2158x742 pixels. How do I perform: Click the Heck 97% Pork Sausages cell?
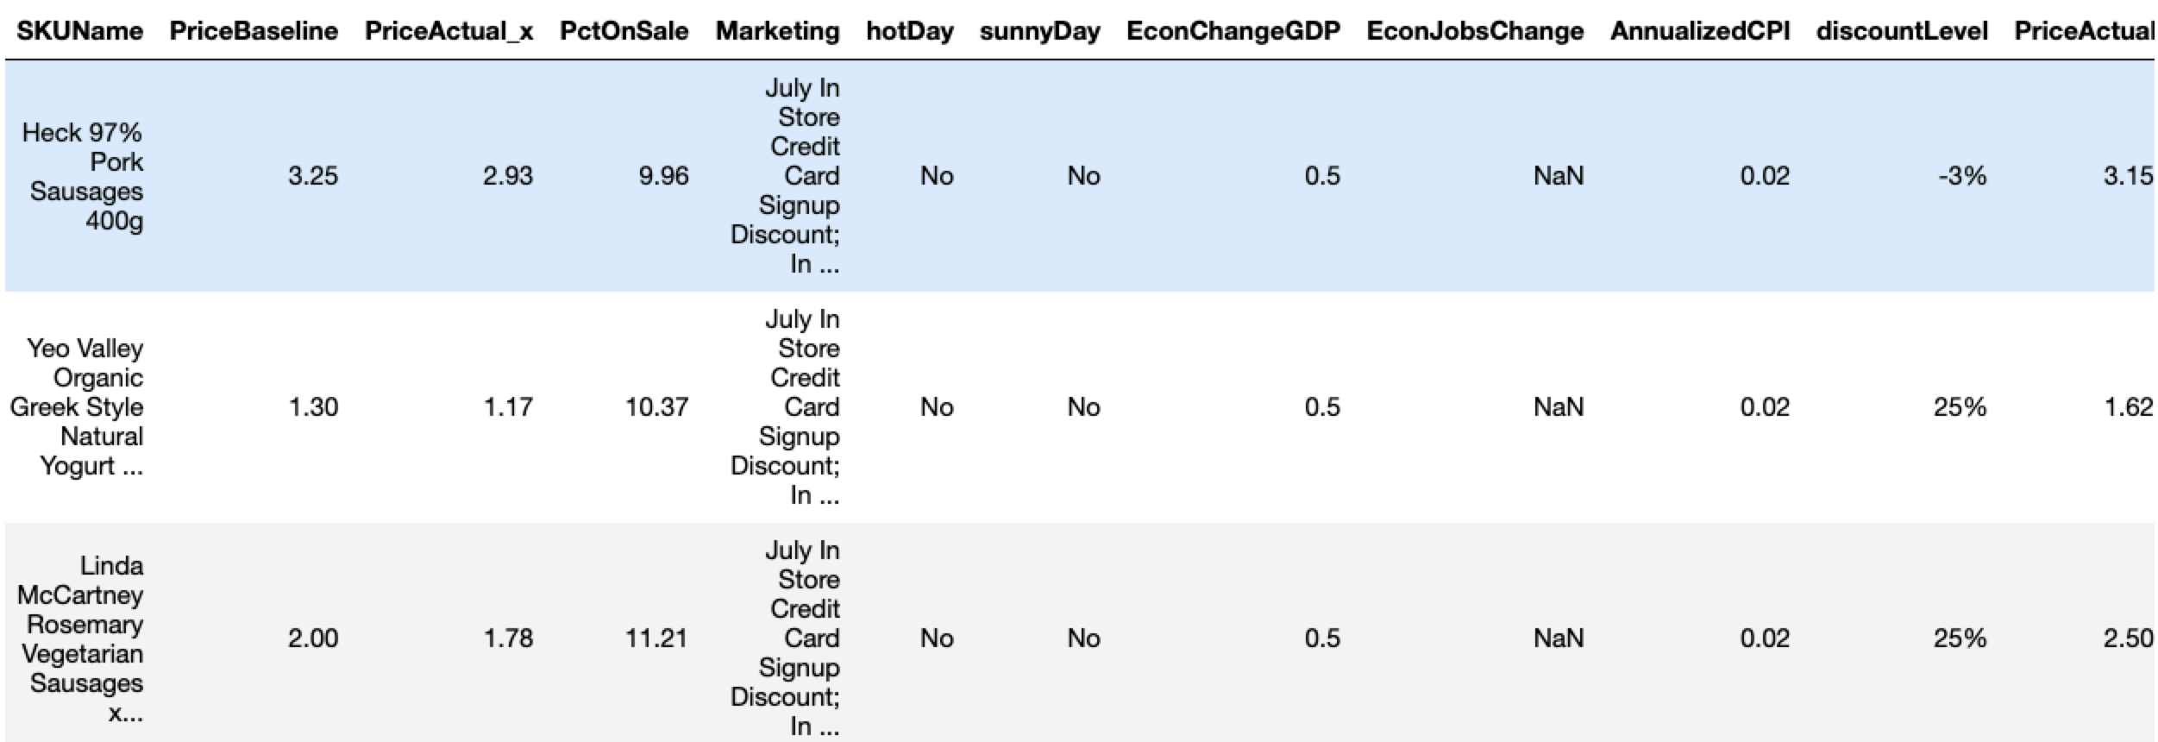(x=85, y=176)
